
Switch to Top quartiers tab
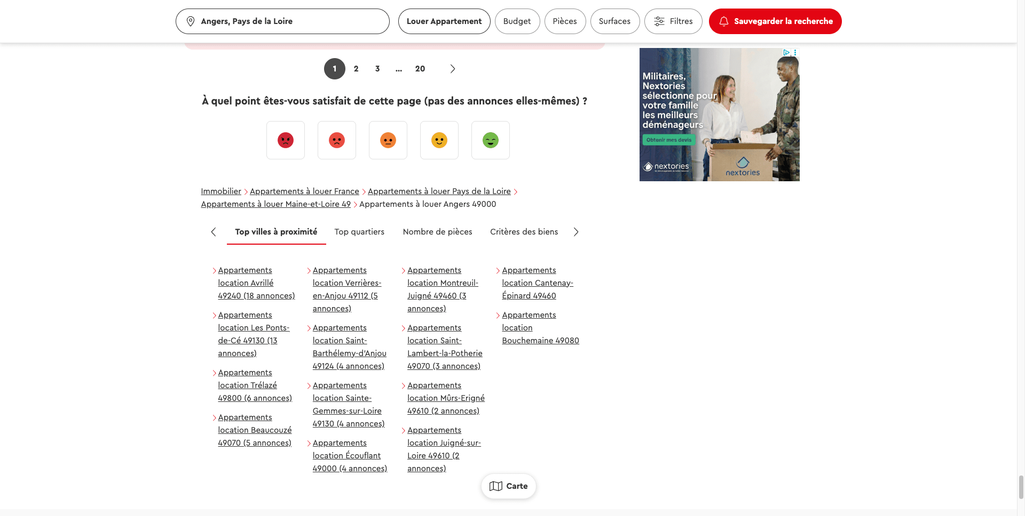(359, 232)
